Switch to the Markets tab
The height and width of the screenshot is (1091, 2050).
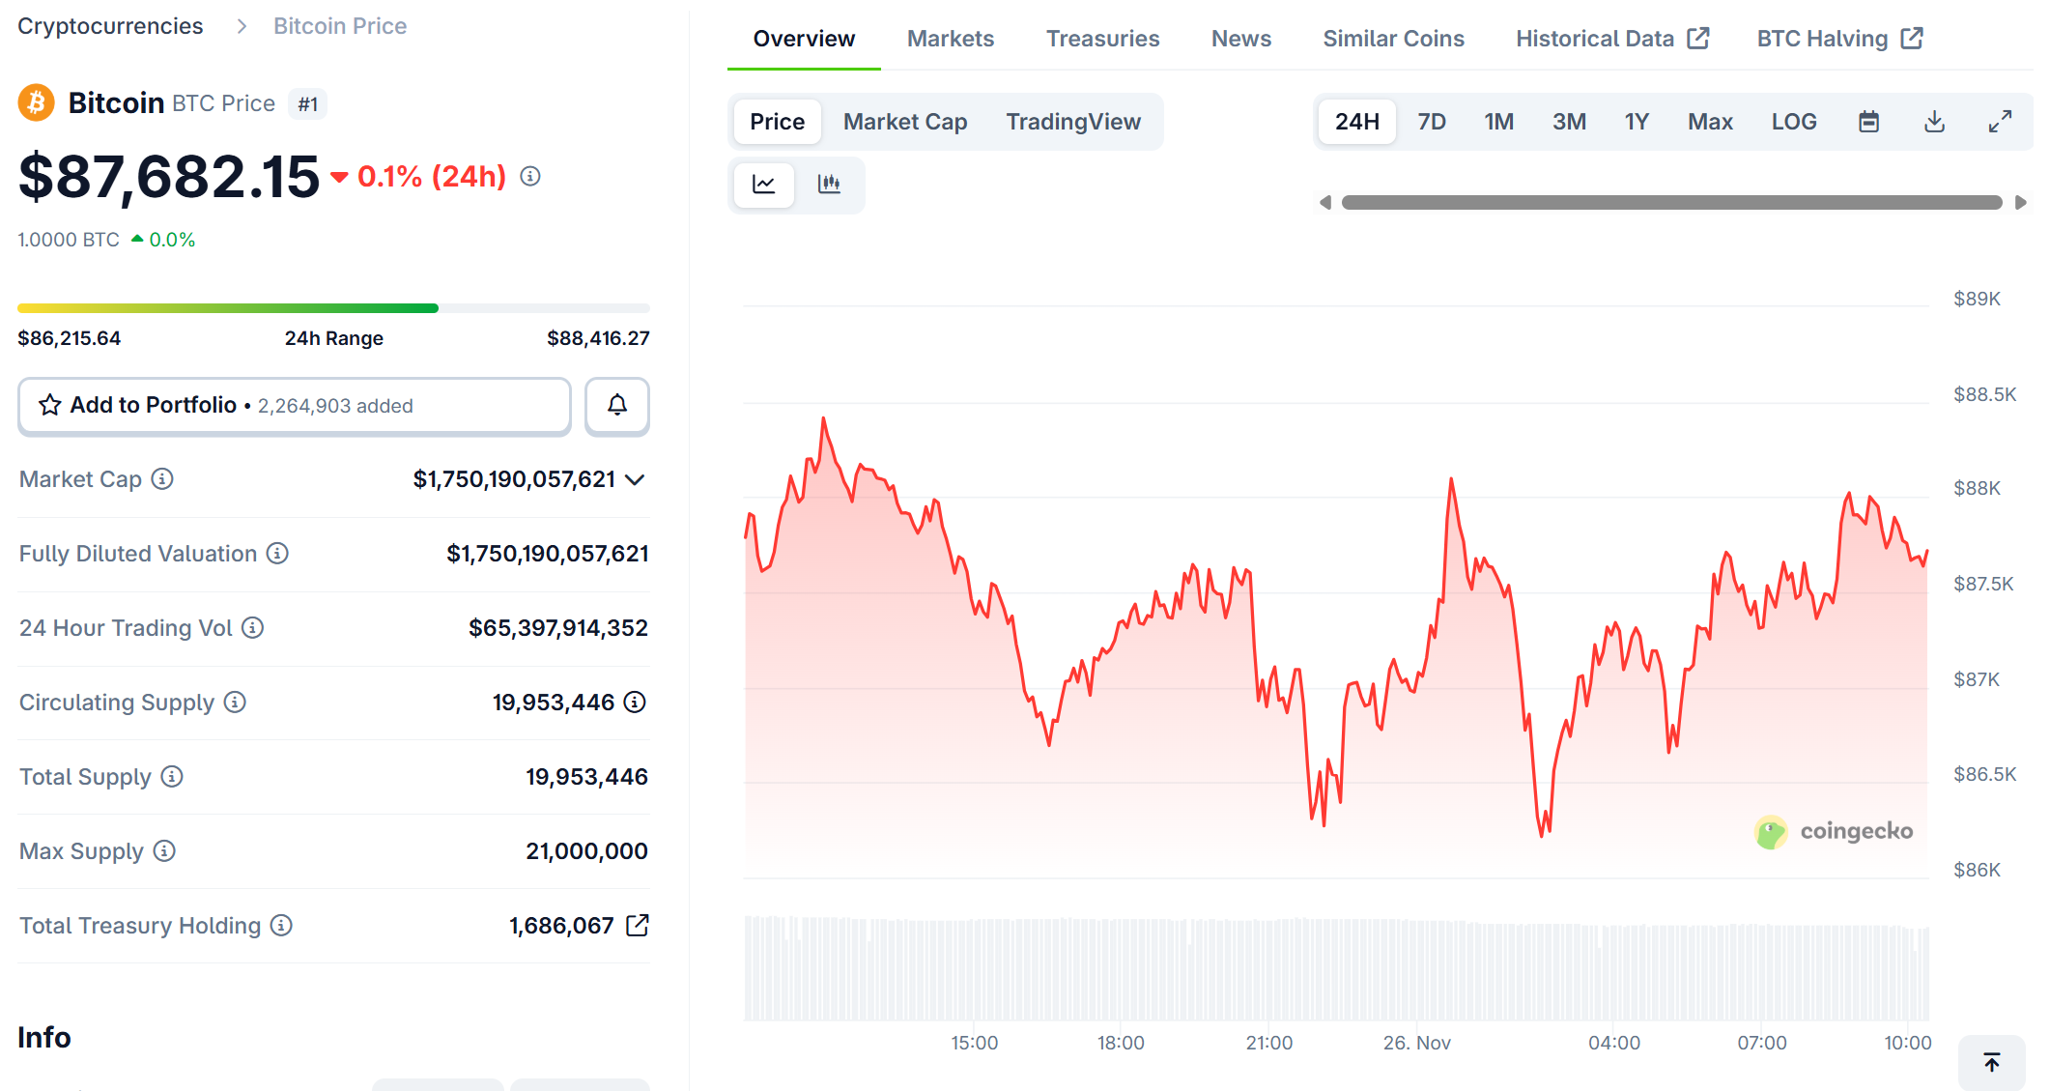tap(950, 38)
